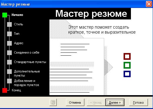Open the Сведения о себе step
Screen dimensions: 153x109
[26, 52]
